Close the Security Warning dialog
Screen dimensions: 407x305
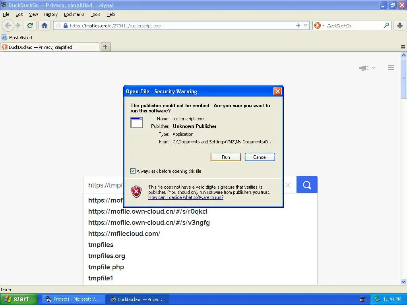pyautogui.click(x=277, y=91)
